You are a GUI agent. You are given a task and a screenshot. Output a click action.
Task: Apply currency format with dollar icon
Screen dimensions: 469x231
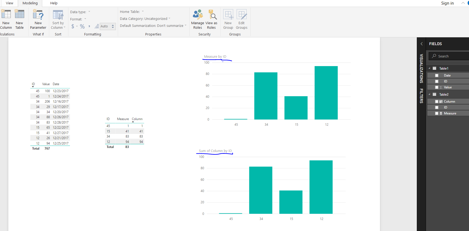pyautogui.click(x=73, y=26)
